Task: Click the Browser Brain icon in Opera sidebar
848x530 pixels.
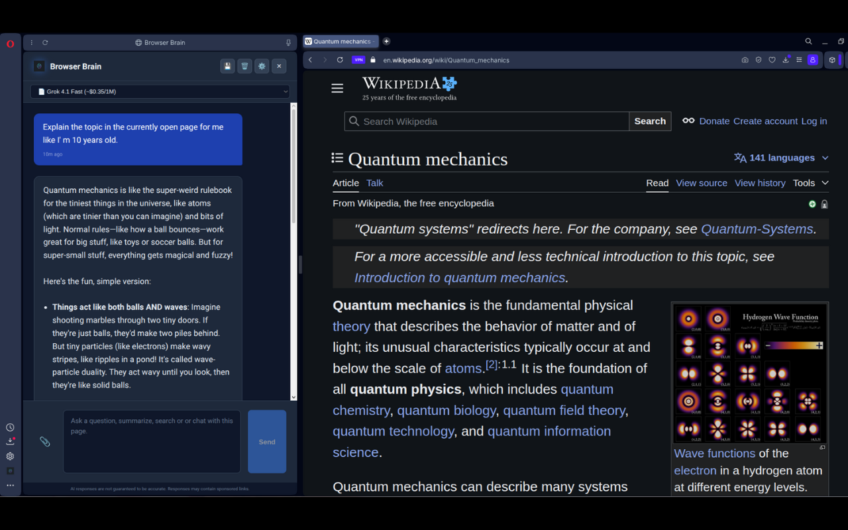Action: [x=10, y=470]
